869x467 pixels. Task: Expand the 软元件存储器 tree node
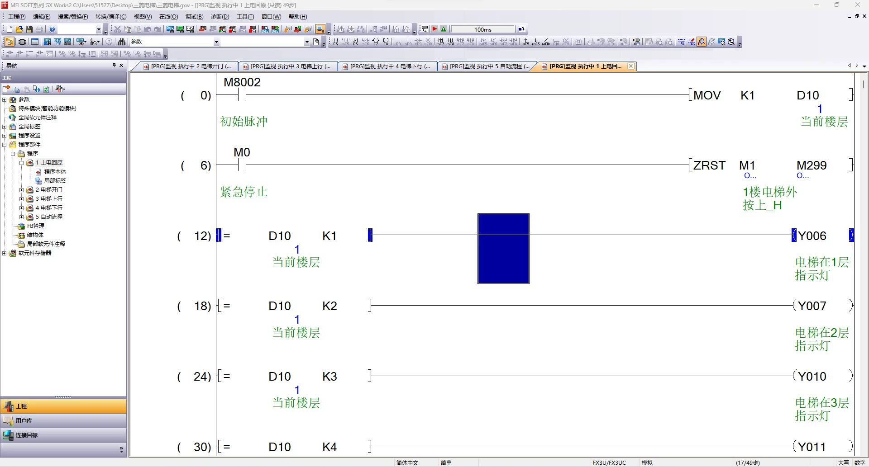(x=4, y=253)
